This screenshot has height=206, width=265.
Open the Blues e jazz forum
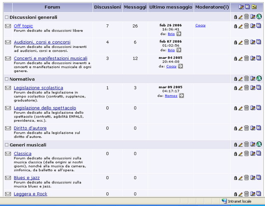point(27,178)
